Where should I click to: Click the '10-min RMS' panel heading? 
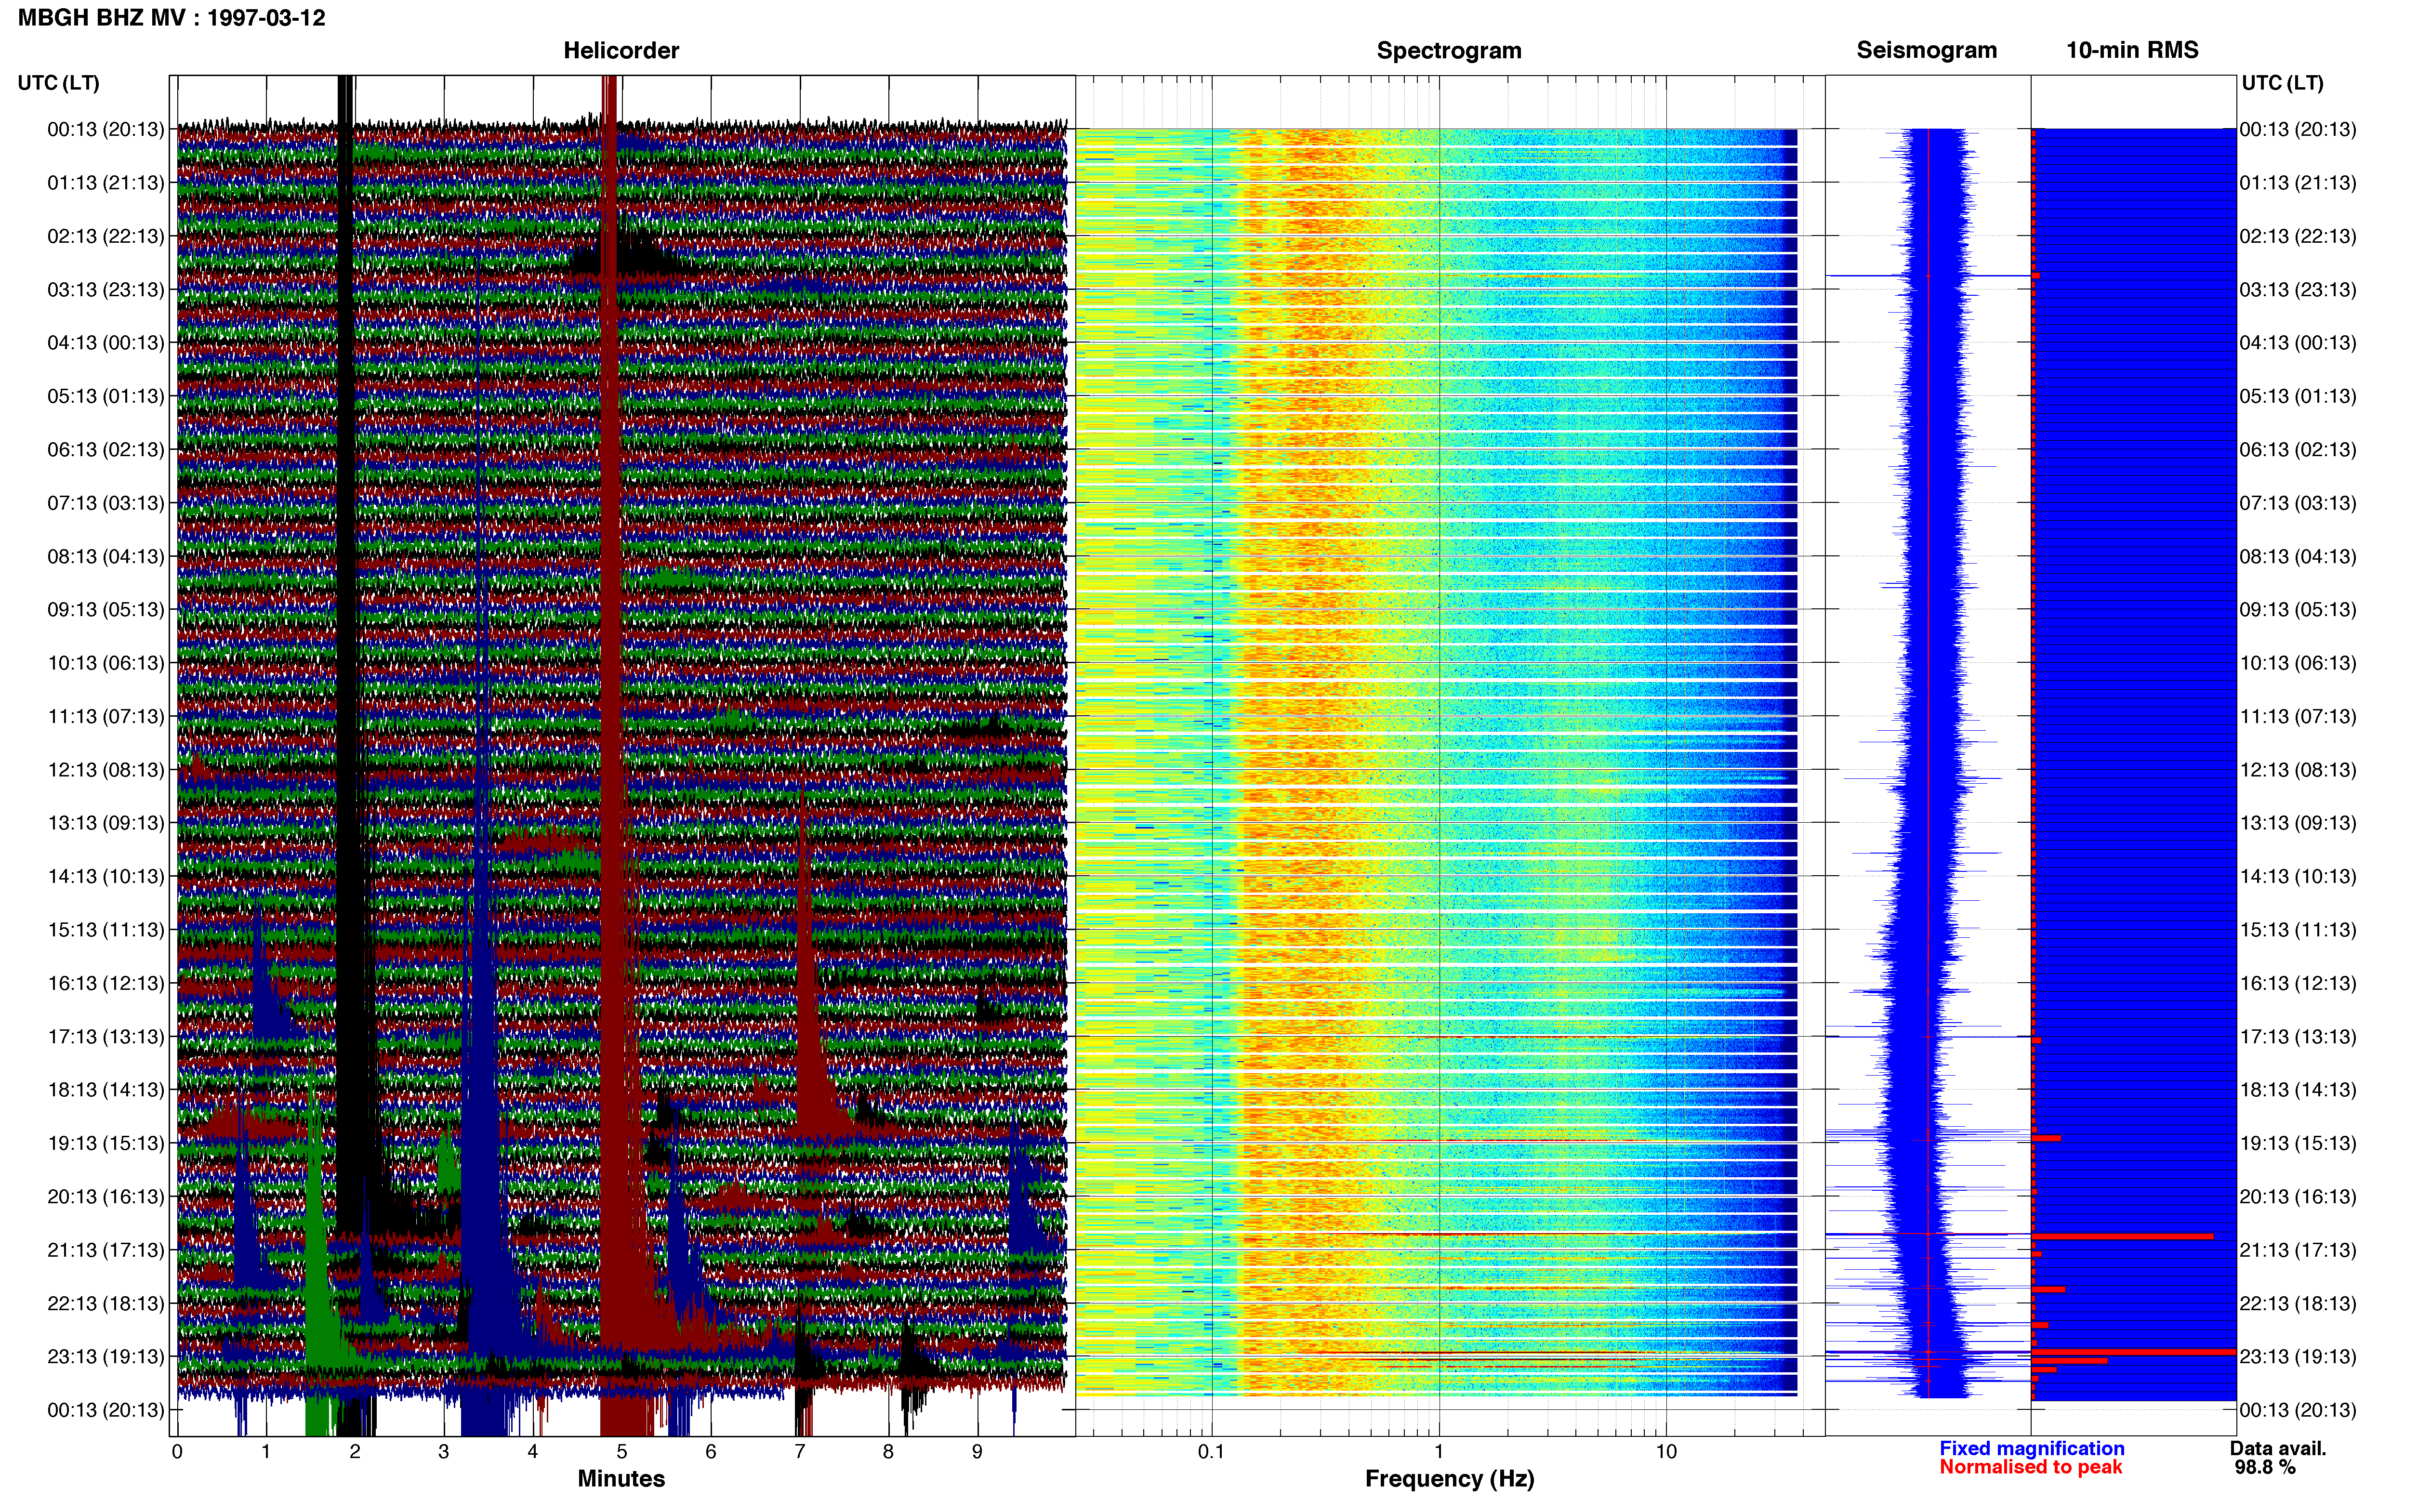click(2132, 50)
